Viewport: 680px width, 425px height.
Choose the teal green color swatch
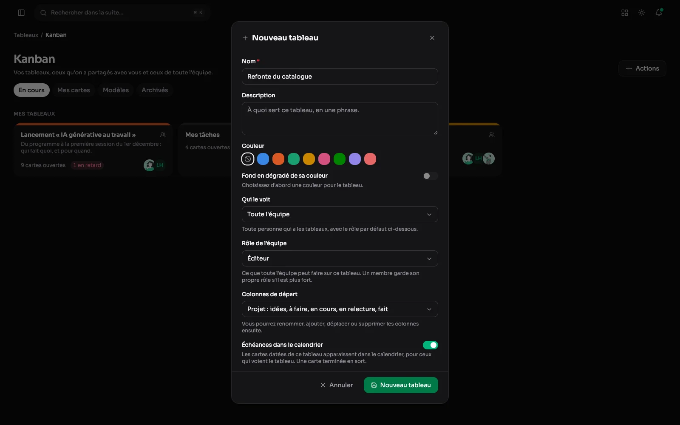(x=294, y=159)
